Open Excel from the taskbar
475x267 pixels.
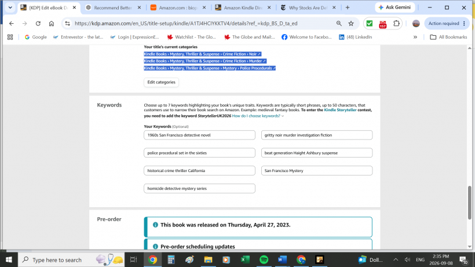[245, 259]
